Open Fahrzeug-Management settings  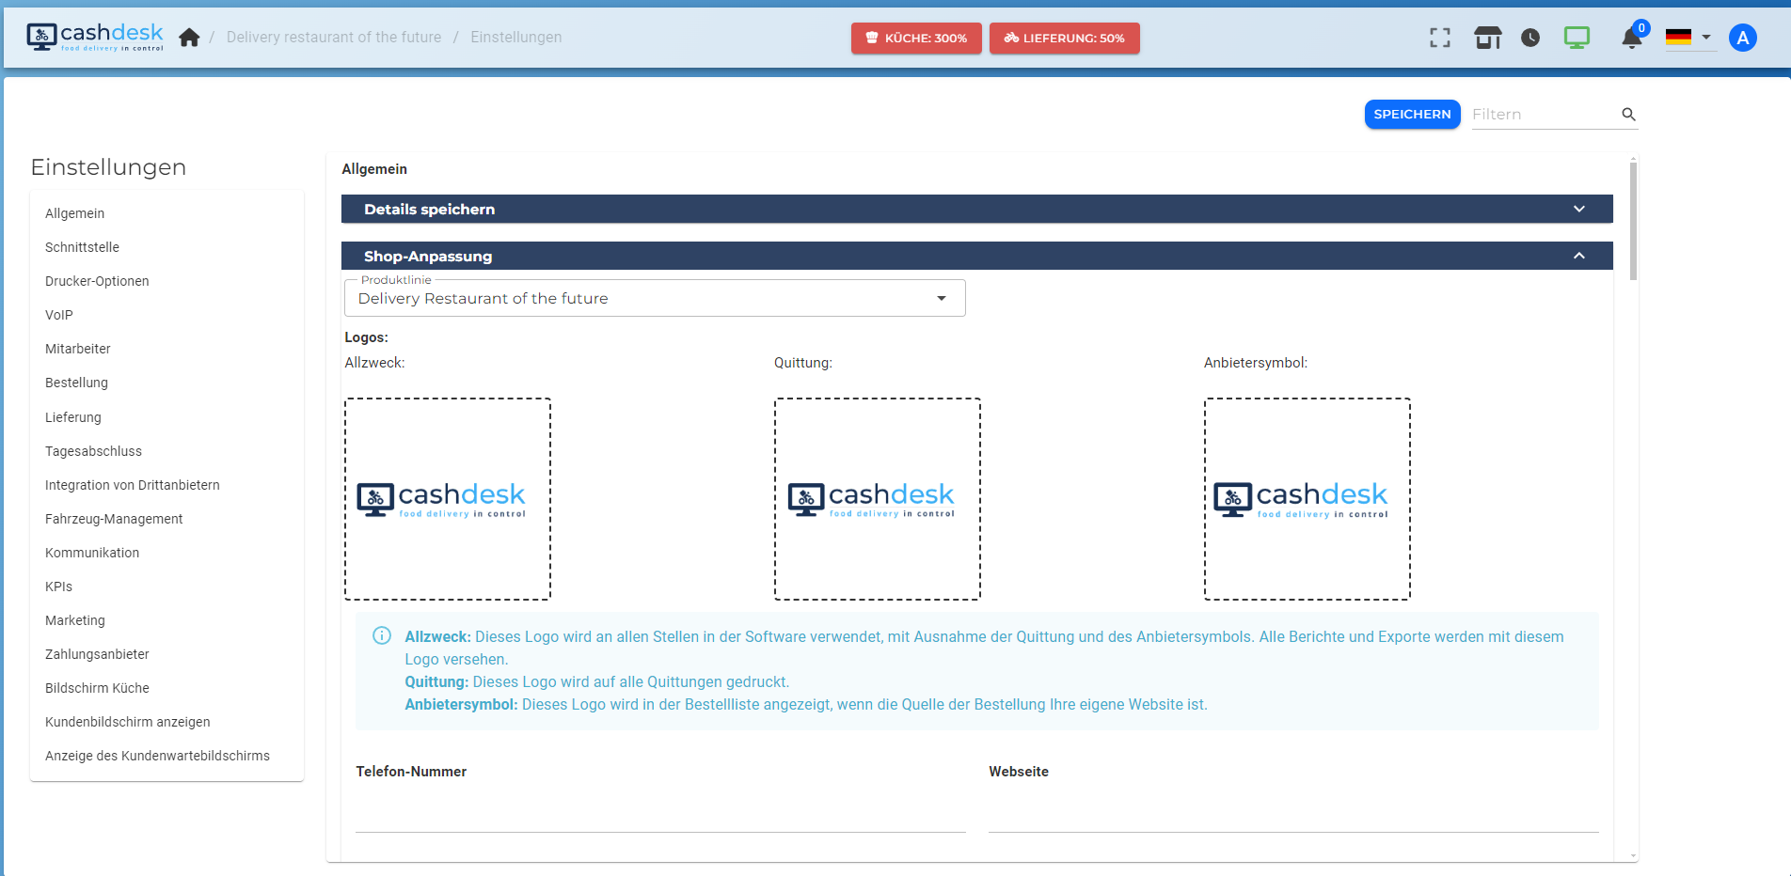click(114, 519)
